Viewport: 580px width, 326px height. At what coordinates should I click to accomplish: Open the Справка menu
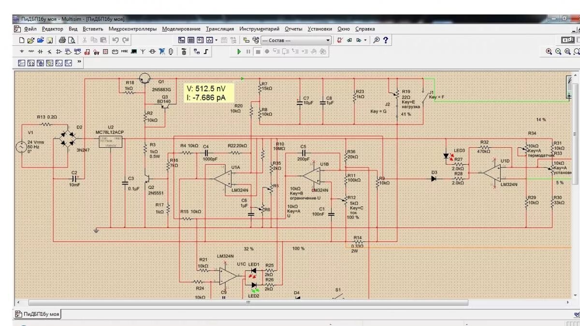[365, 29]
